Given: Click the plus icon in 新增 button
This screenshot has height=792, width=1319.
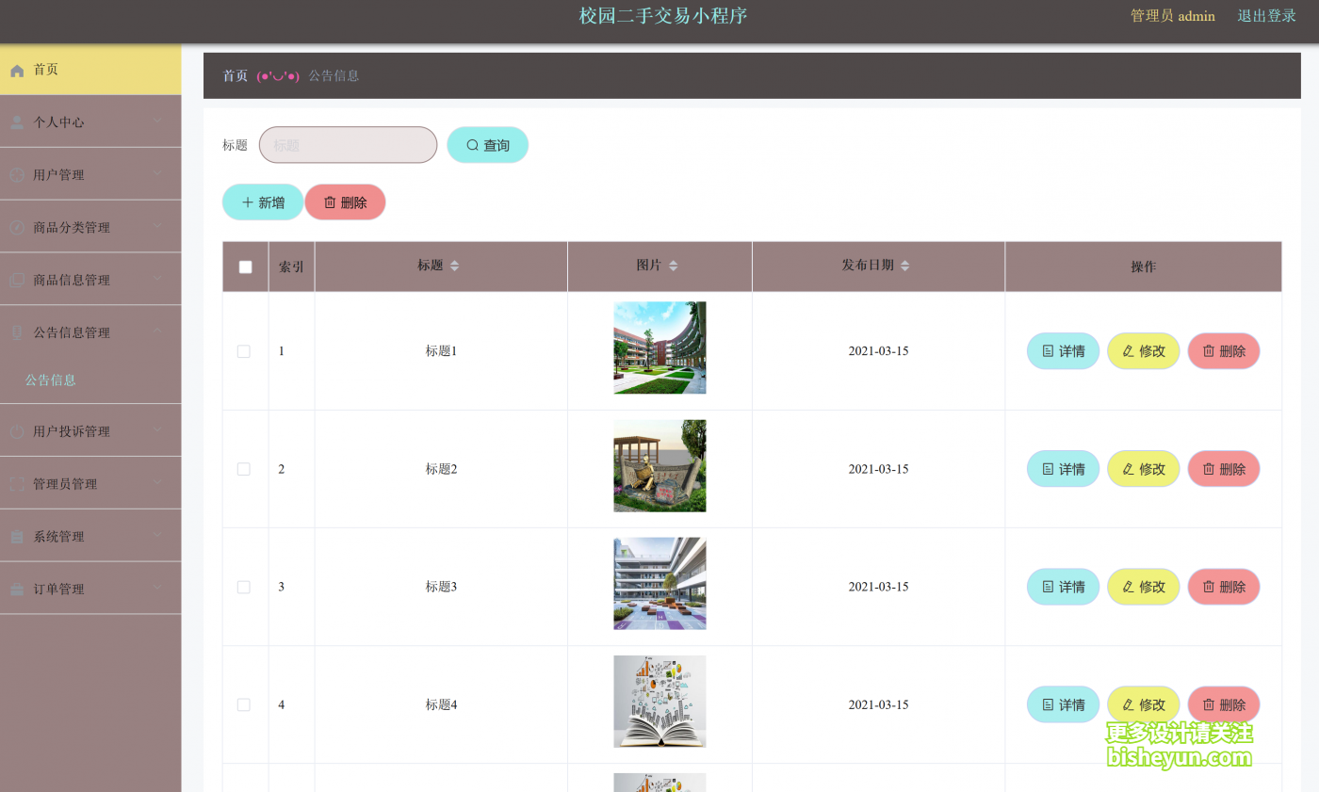Looking at the screenshot, I should [x=248, y=202].
